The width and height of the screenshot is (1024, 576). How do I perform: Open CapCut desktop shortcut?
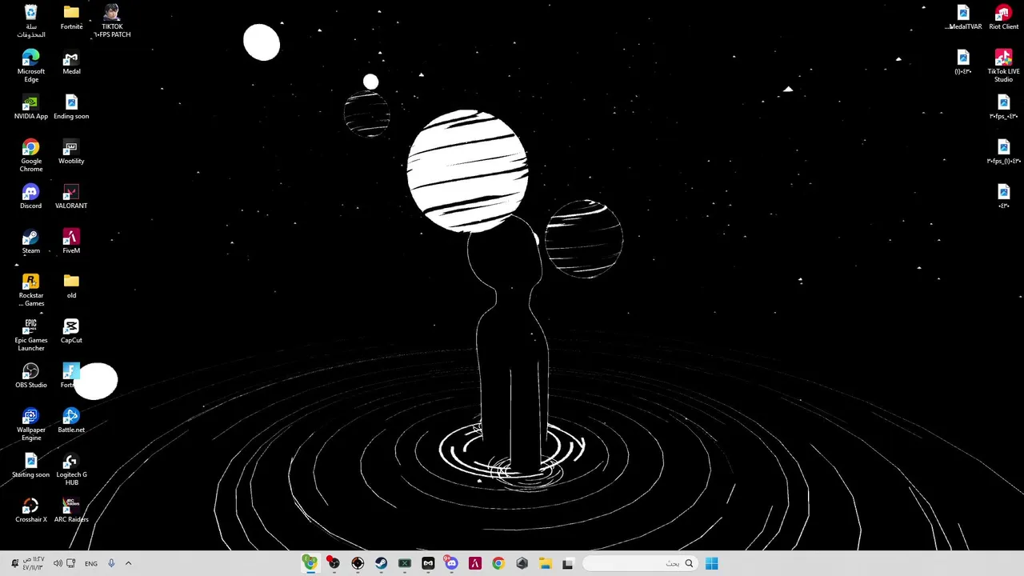pyautogui.click(x=71, y=330)
